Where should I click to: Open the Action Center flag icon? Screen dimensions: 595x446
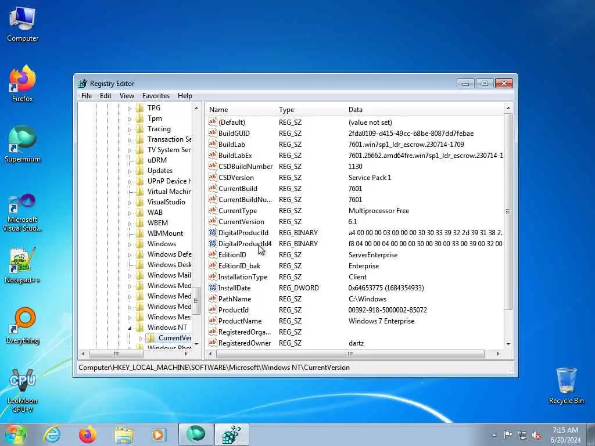tap(508, 435)
